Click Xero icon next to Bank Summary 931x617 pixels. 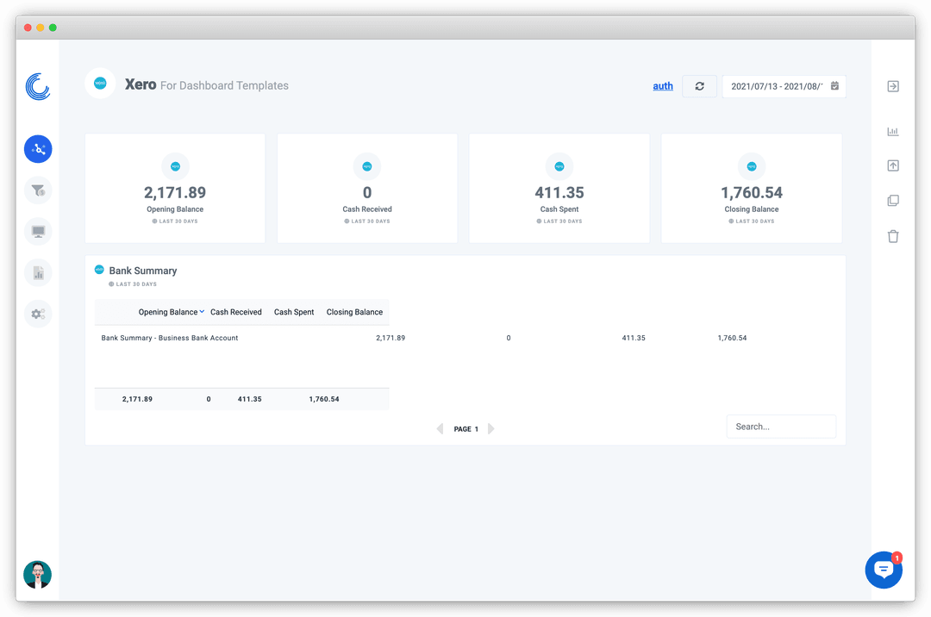(99, 270)
